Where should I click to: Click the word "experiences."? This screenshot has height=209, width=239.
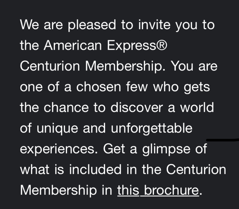[x=59, y=149]
